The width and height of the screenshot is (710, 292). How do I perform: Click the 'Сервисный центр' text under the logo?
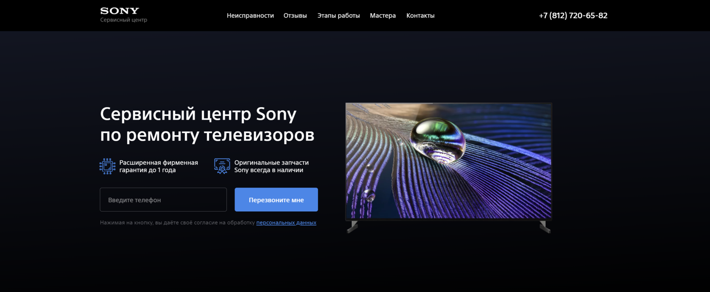pos(123,20)
